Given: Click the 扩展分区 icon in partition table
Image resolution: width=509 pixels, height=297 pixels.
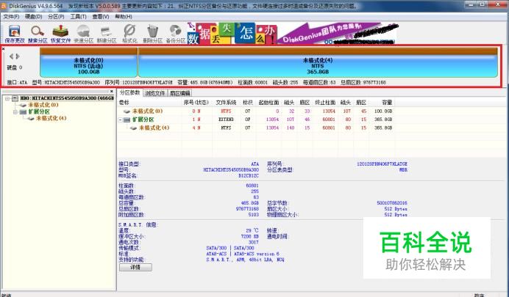Looking at the screenshot, I should pos(127,120).
